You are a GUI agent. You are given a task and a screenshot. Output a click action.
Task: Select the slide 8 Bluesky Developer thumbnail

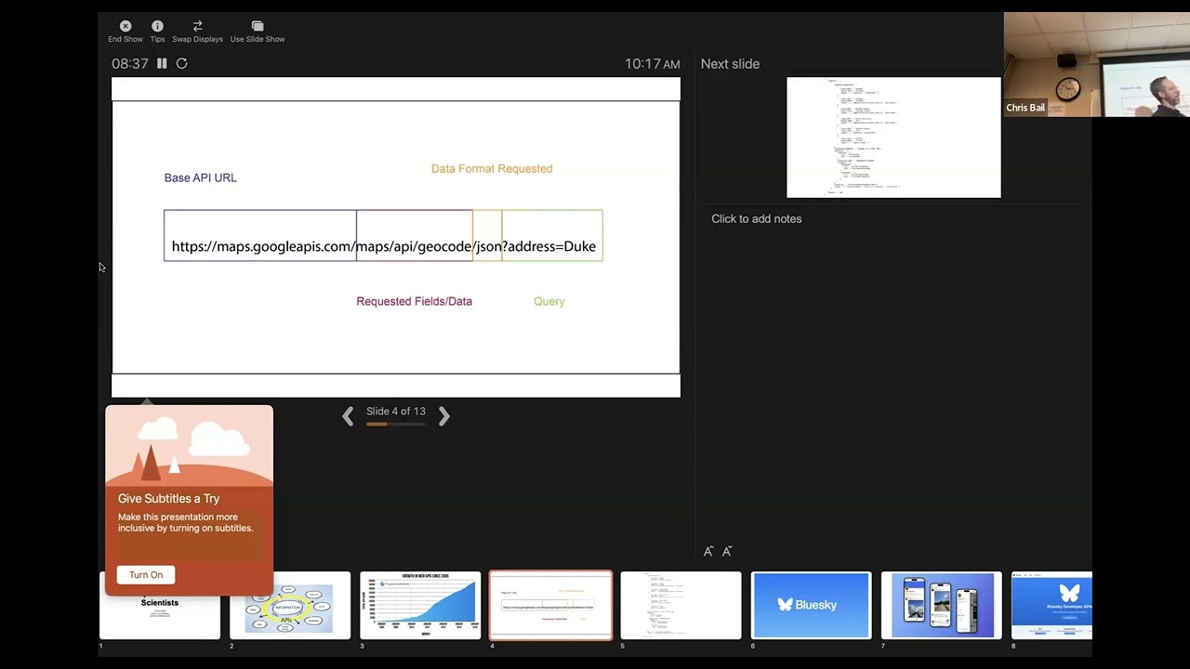[1051, 606]
